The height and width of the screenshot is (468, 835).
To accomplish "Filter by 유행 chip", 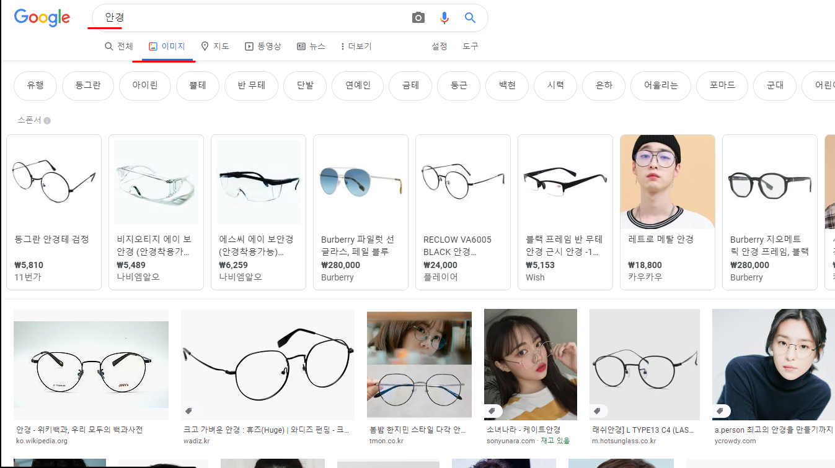I will pos(35,86).
